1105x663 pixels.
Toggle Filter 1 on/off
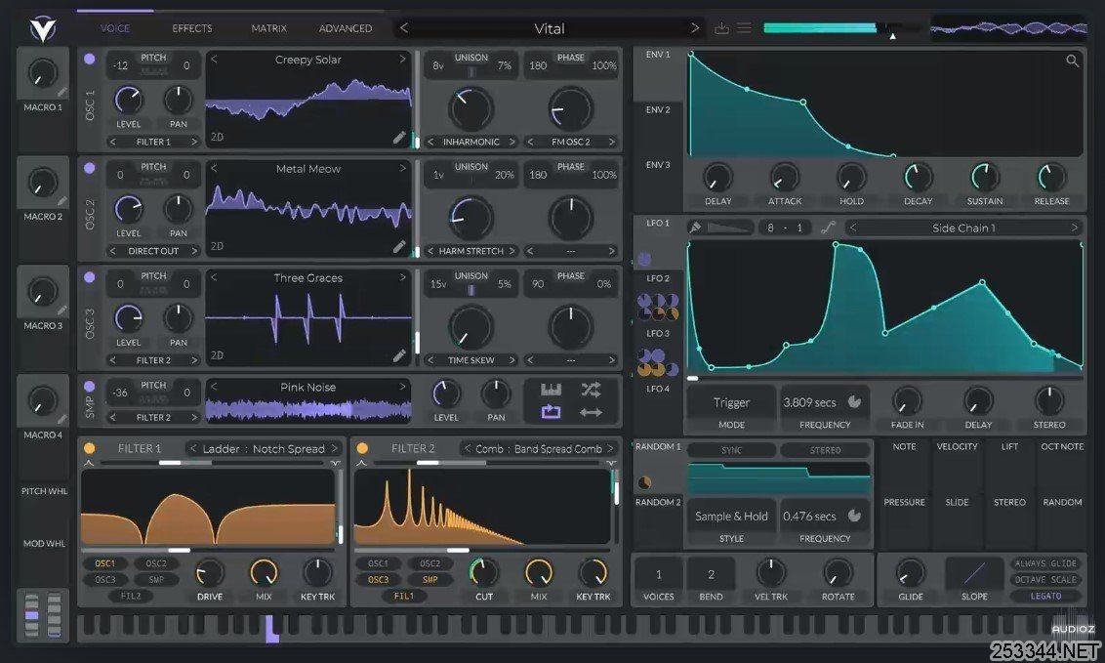coord(90,448)
